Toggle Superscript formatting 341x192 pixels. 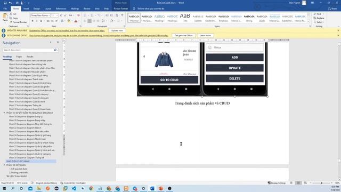(x=56, y=21)
